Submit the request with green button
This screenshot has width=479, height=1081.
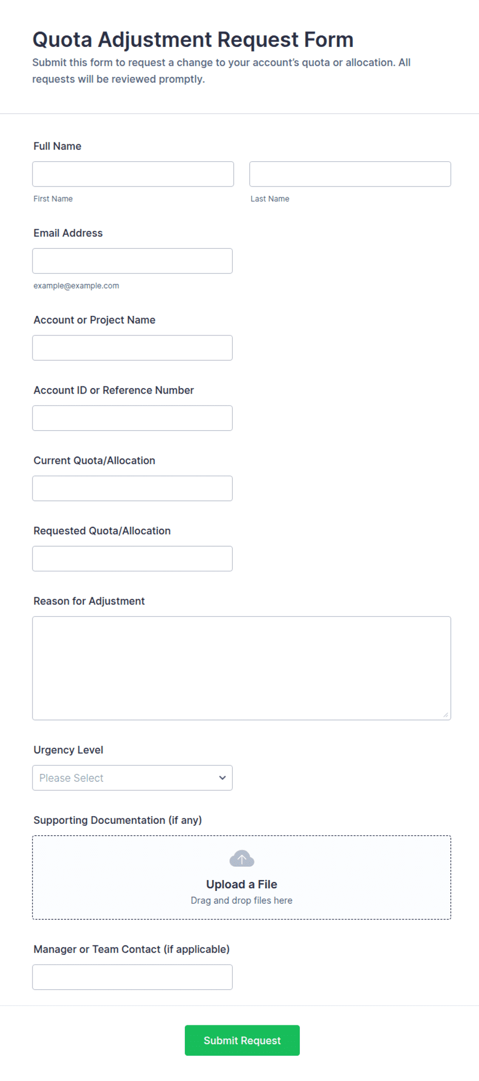click(x=242, y=1040)
